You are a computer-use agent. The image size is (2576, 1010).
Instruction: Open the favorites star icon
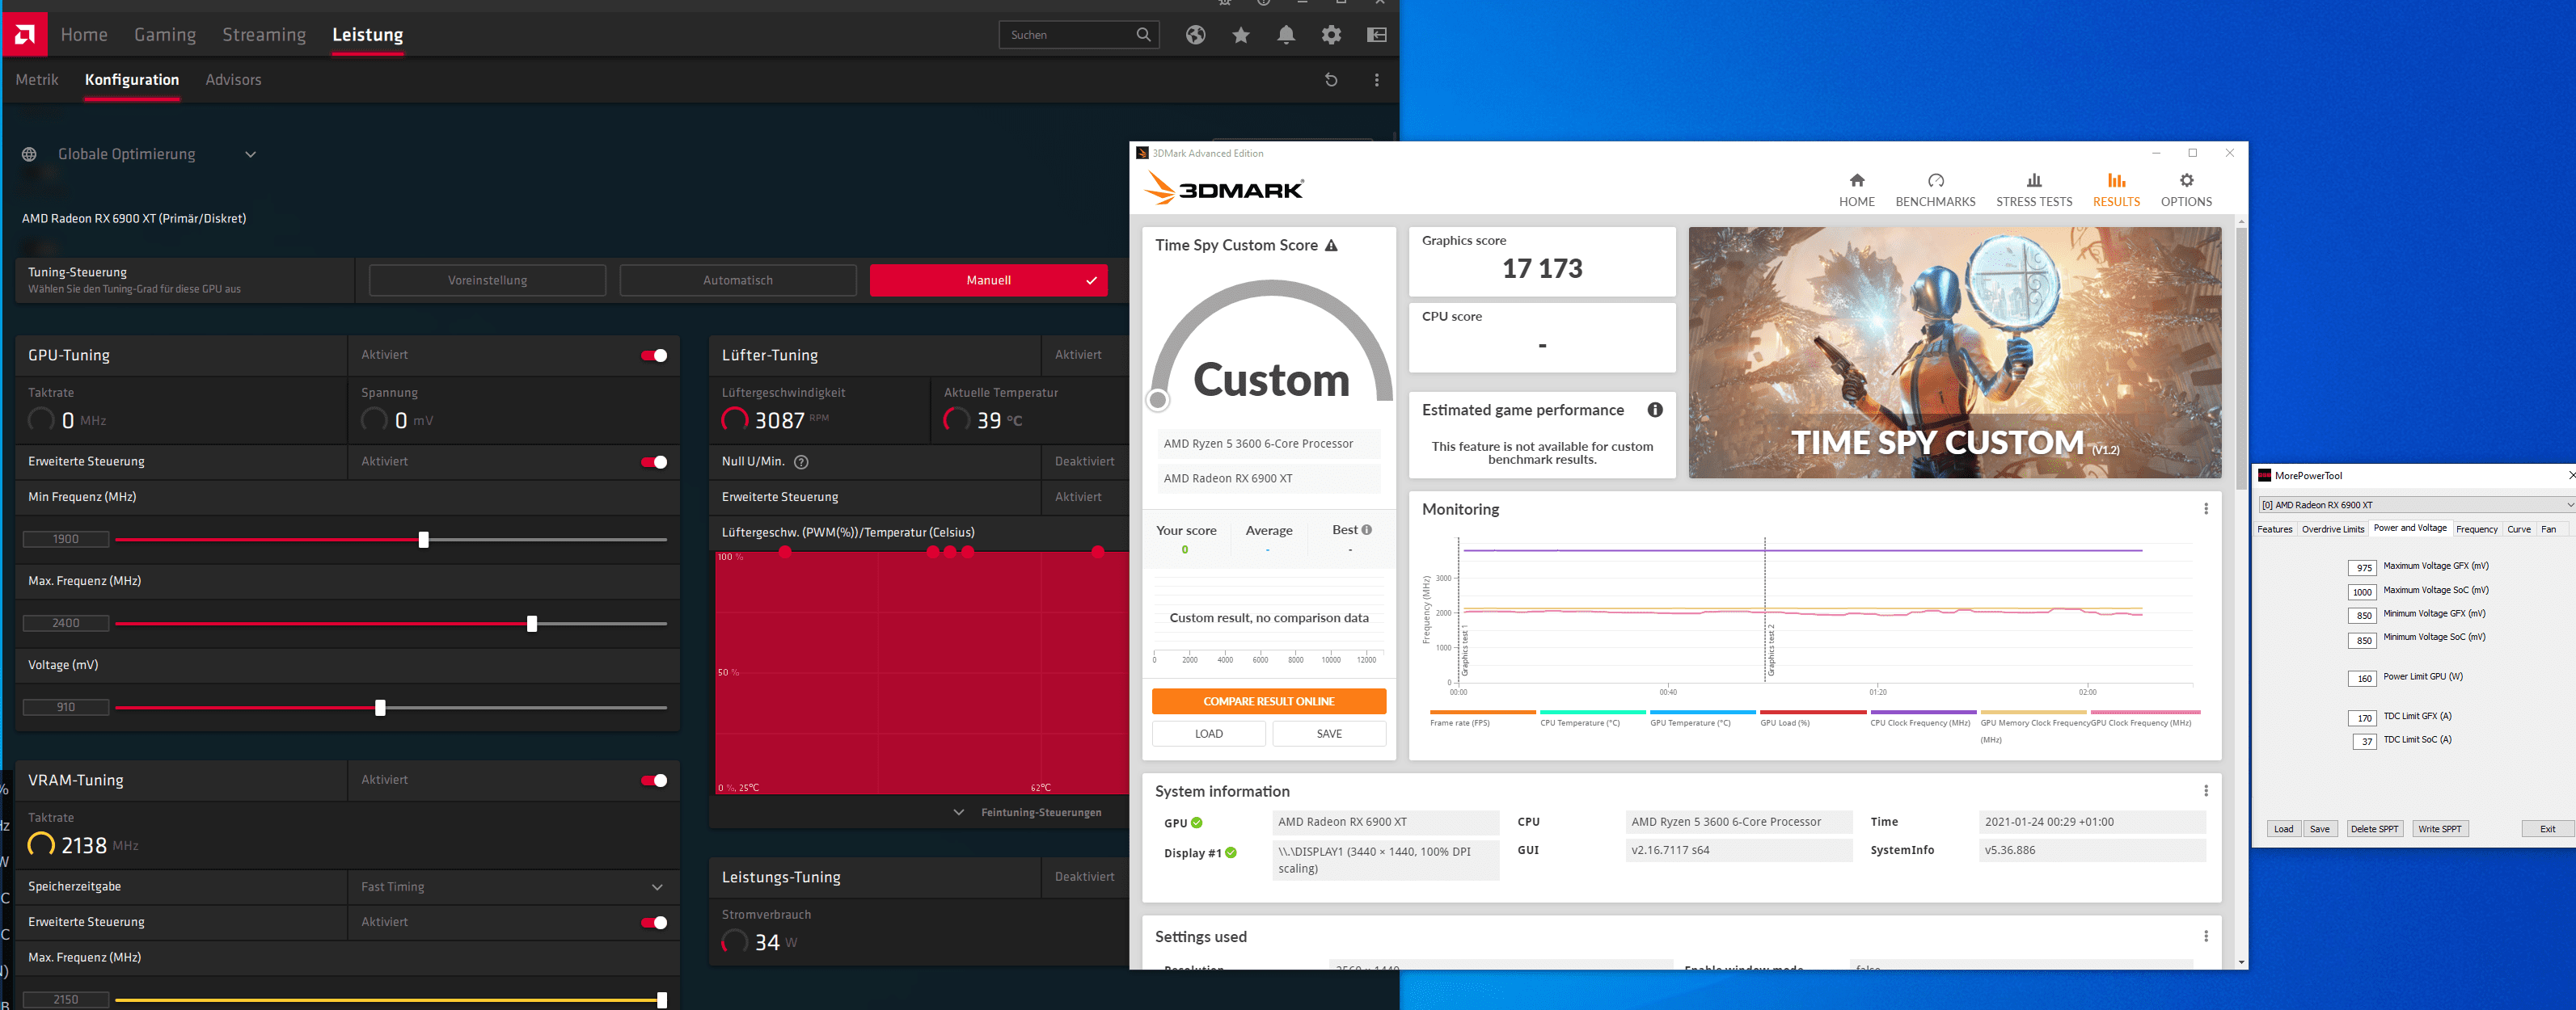1241,35
